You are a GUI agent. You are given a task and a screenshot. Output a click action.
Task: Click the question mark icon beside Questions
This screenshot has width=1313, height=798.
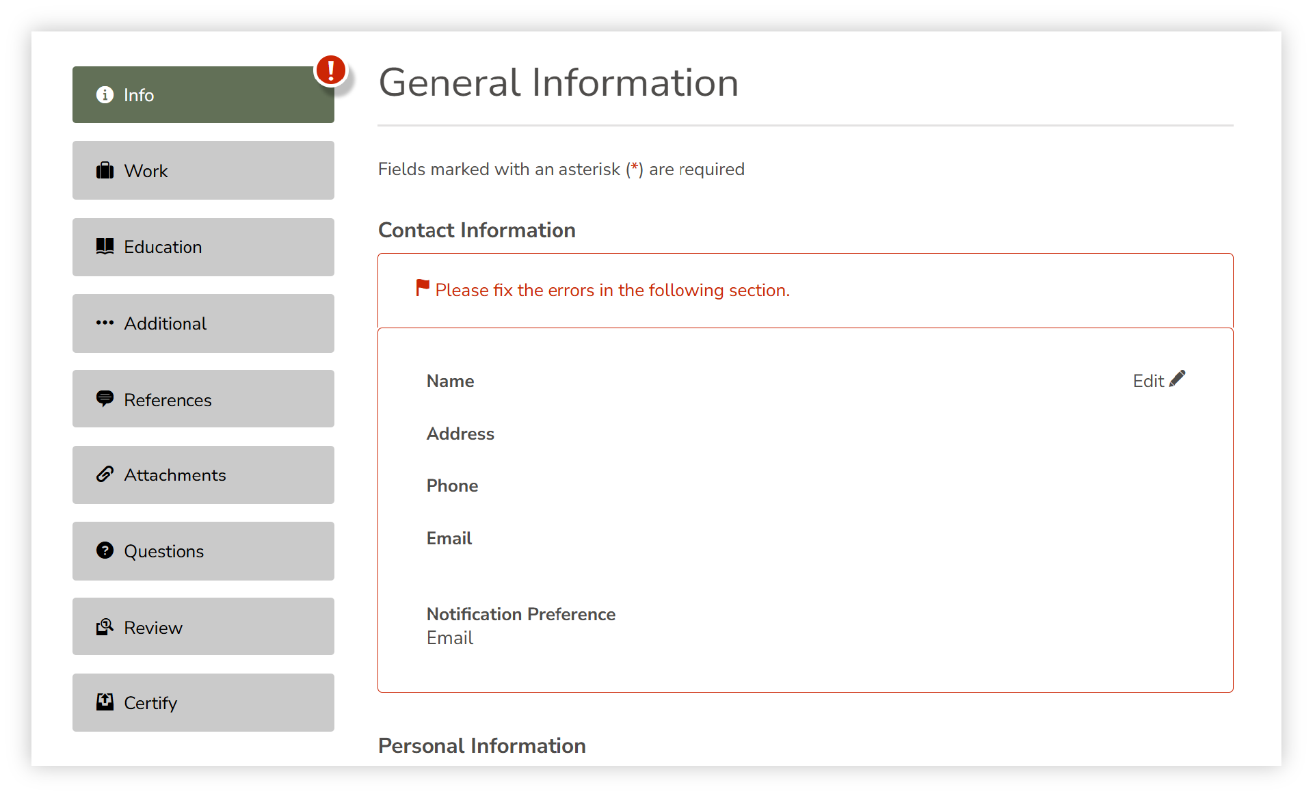(105, 550)
